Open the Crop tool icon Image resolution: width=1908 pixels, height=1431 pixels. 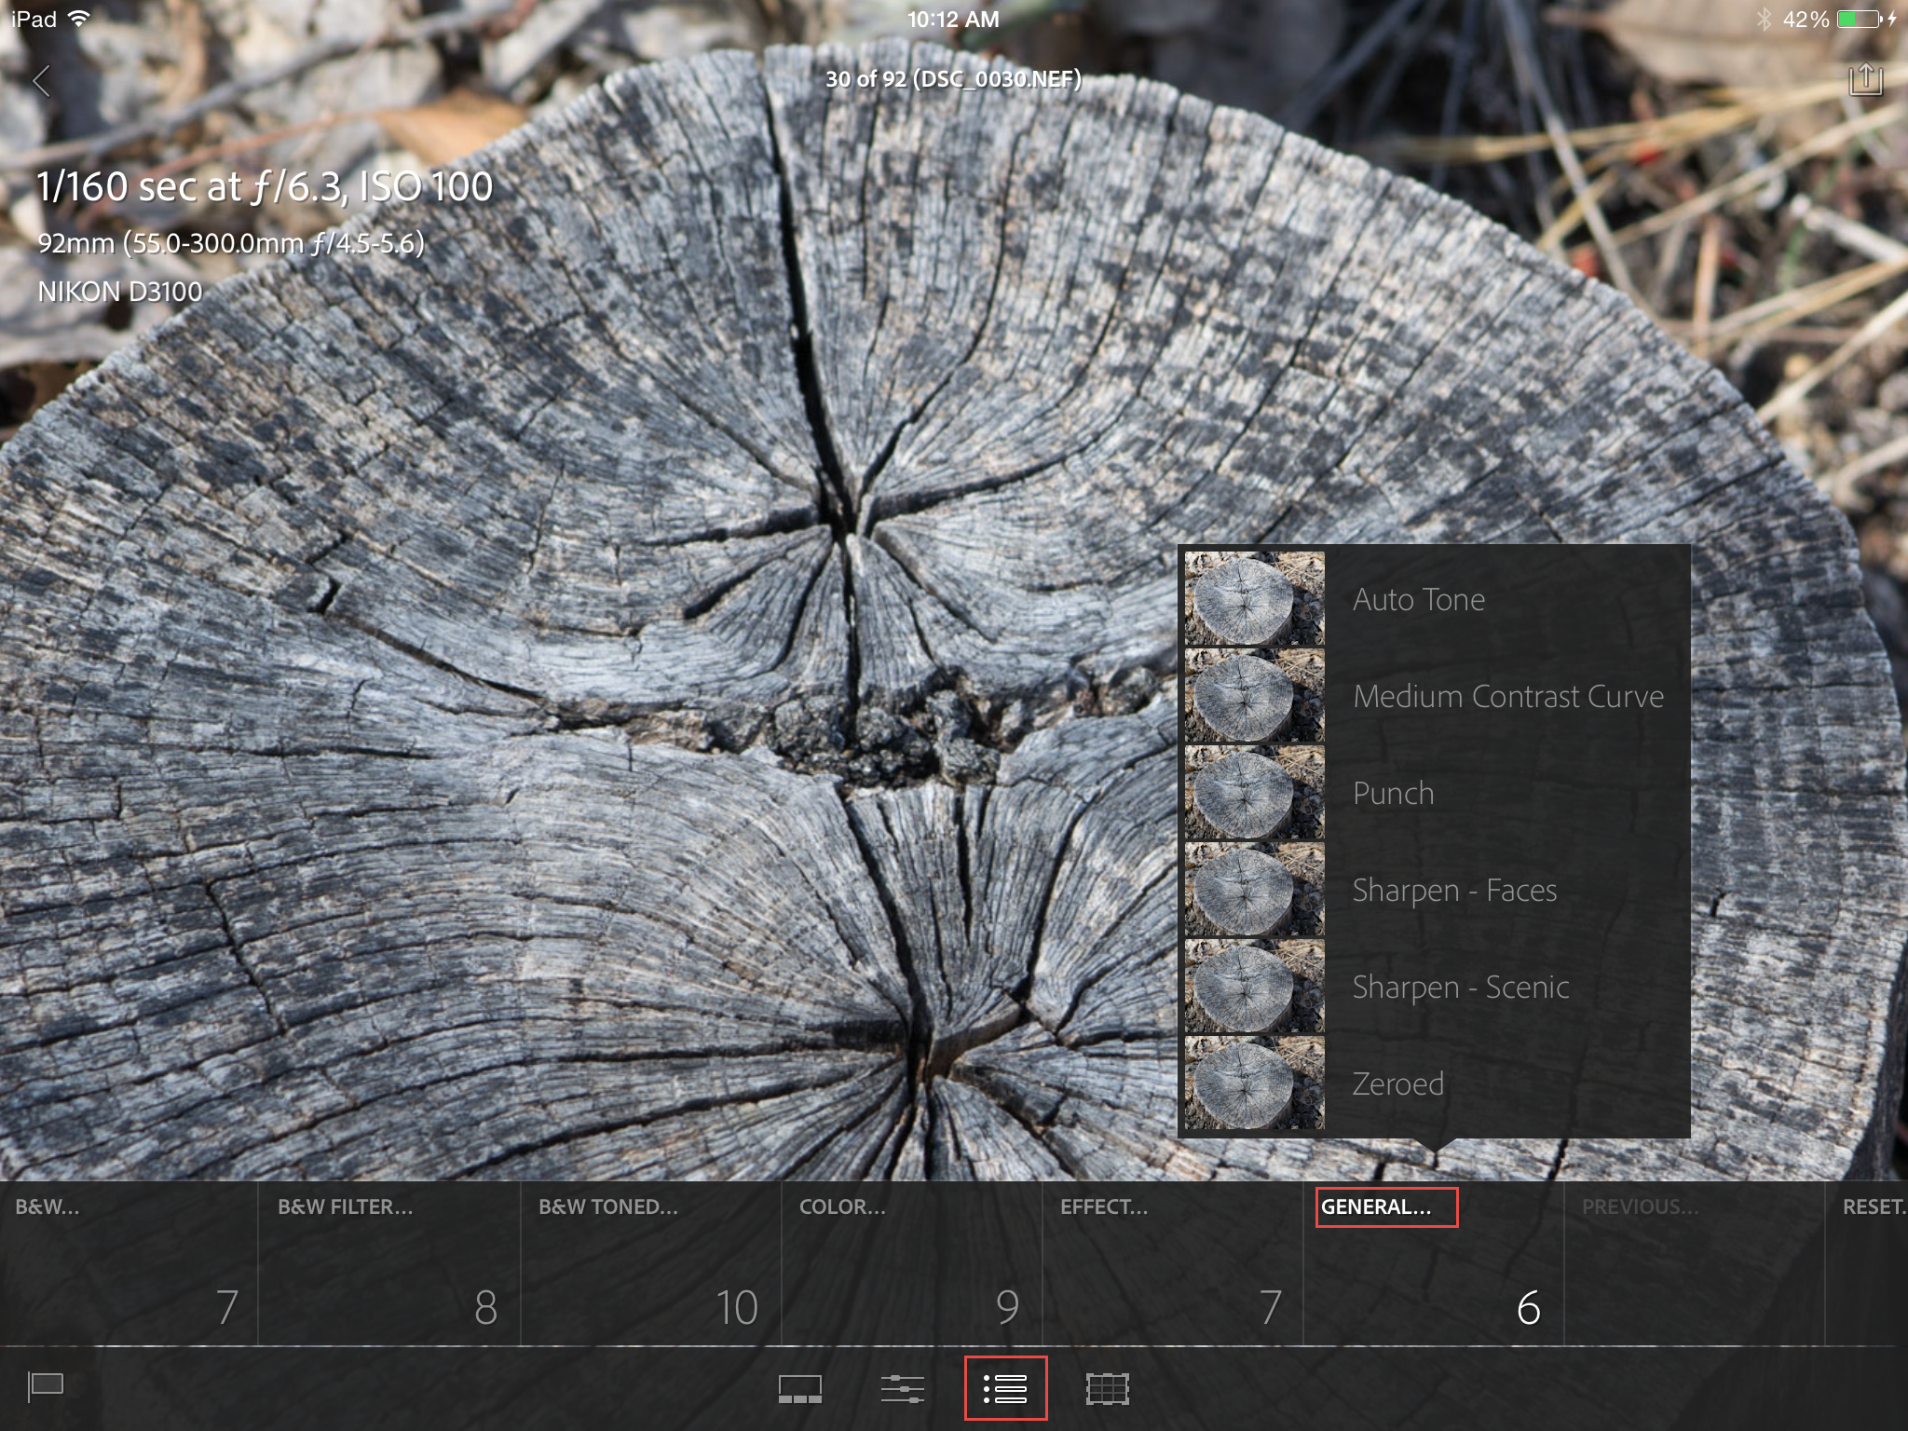1108,1389
